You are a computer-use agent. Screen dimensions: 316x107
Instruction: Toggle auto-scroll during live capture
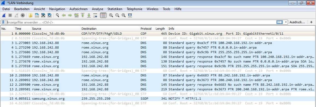pos(95,15)
